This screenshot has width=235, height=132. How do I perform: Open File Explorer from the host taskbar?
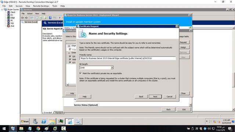pyautogui.click(x=21, y=129)
